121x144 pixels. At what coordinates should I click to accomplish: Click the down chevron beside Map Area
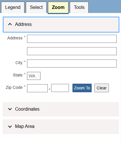pyautogui.click(x=10, y=126)
